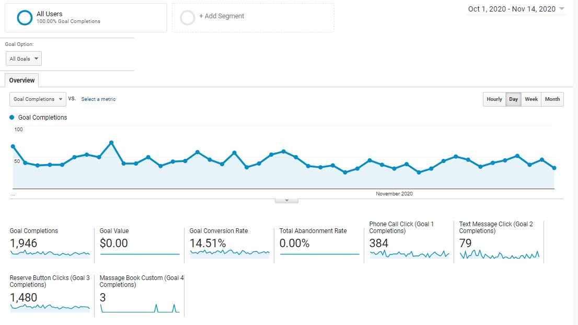Screen dimensions: 578x325
Task: Click the Select a metric link
Action: [98, 99]
